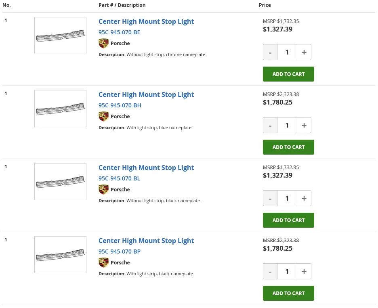Screen dimensions: 378x308
Task: Open thumbnail image of part 95C-945-070-BE
Action: pyautogui.click(x=60, y=36)
